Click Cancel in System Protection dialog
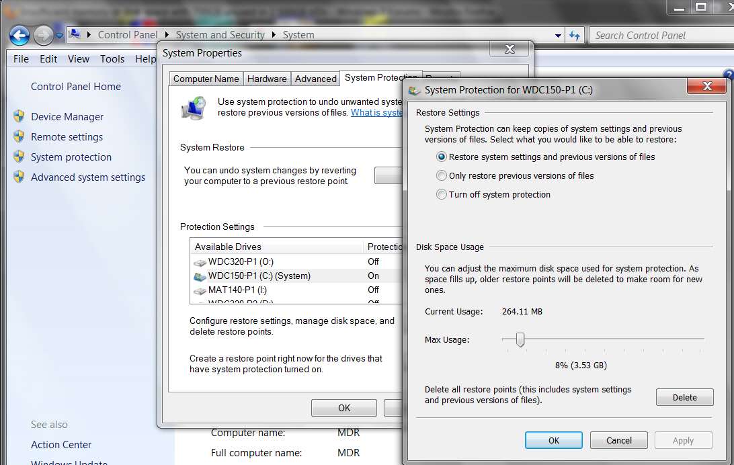Image resolution: width=734 pixels, height=465 pixels. [619, 440]
